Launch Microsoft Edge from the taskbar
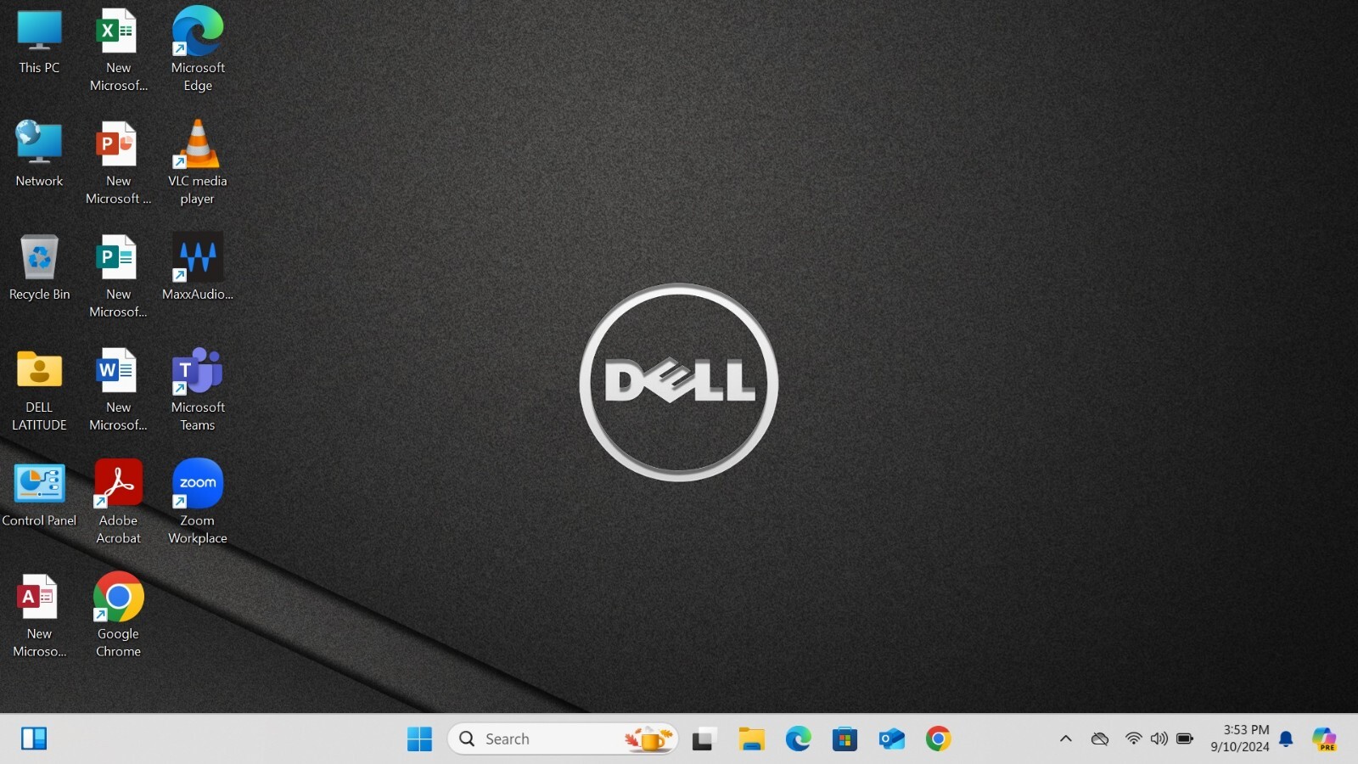This screenshot has height=764, width=1358. tap(798, 739)
